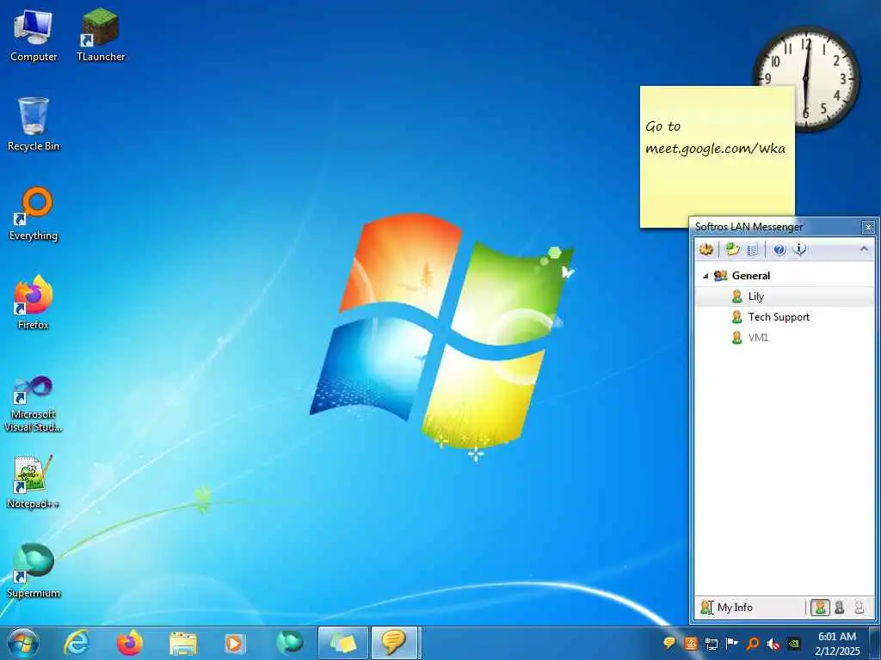The image size is (881, 660).
Task: Select the Firefox desktop shortcut
Action: [x=34, y=303]
